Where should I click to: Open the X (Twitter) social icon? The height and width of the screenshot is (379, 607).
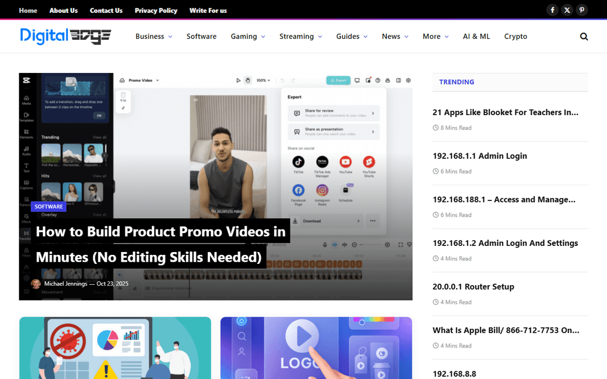point(567,10)
